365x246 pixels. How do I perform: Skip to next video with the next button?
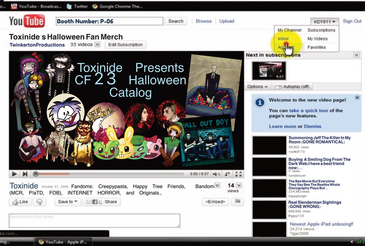[25, 174]
